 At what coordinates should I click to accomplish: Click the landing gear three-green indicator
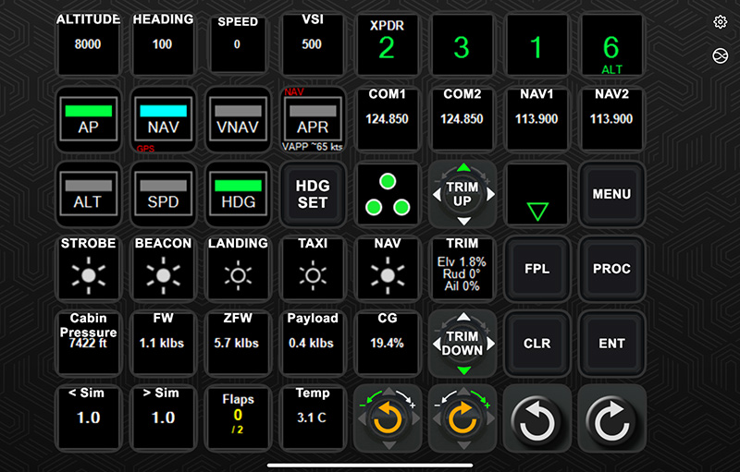pos(388,194)
